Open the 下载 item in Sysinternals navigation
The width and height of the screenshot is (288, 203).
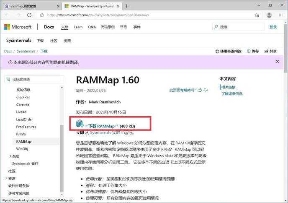(x=40, y=40)
